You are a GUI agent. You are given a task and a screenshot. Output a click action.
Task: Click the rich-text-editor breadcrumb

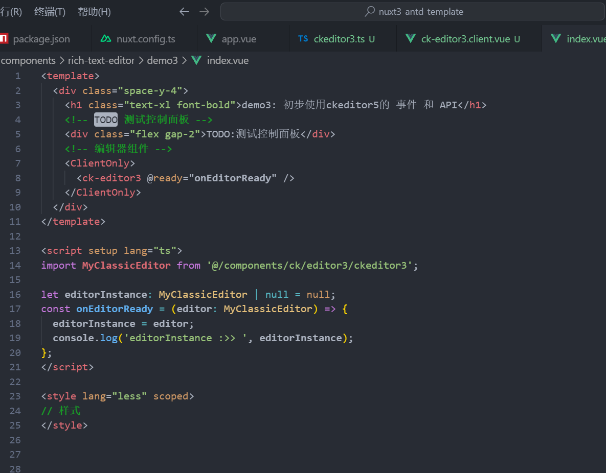pyautogui.click(x=101, y=61)
